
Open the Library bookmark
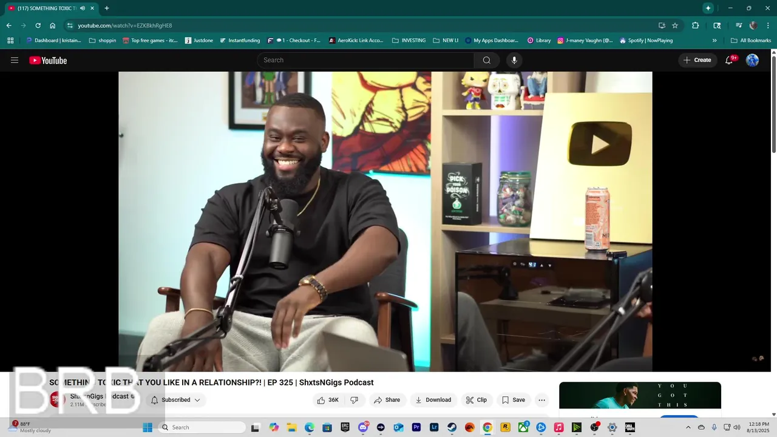click(x=538, y=41)
